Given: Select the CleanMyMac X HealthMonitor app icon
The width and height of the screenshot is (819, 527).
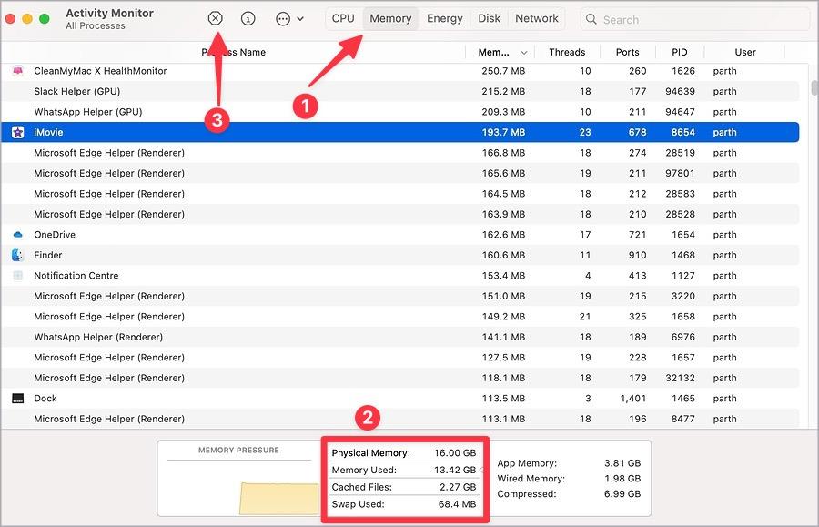Looking at the screenshot, I should click(18, 70).
